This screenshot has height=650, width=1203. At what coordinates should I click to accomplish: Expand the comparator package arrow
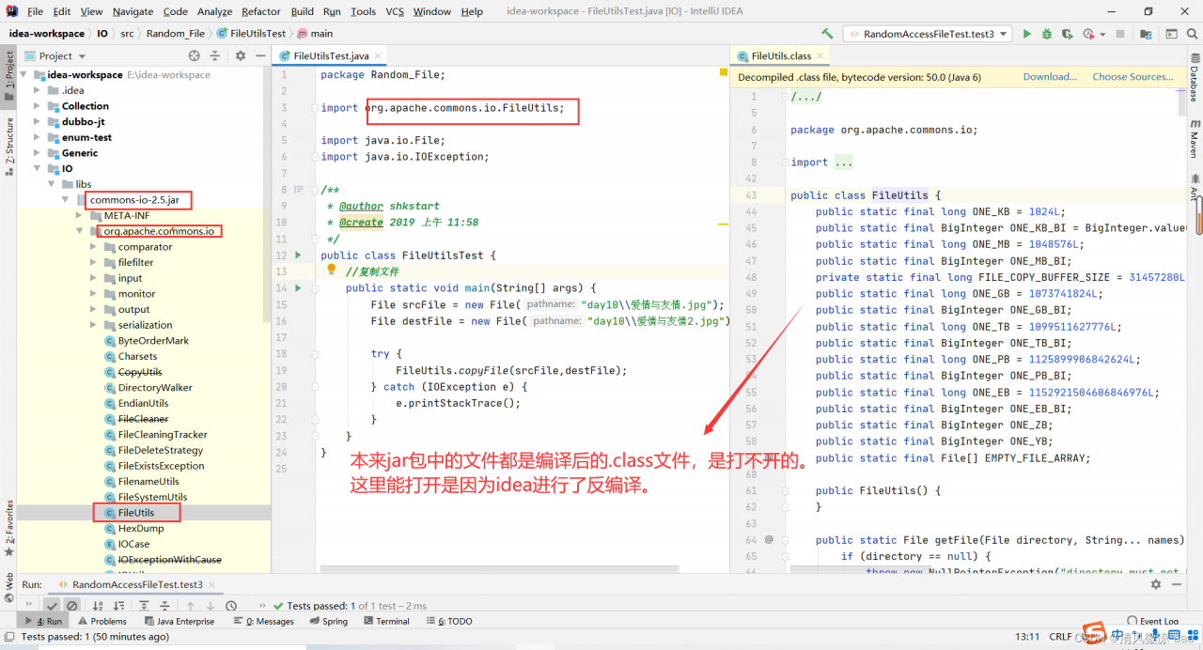[x=94, y=247]
